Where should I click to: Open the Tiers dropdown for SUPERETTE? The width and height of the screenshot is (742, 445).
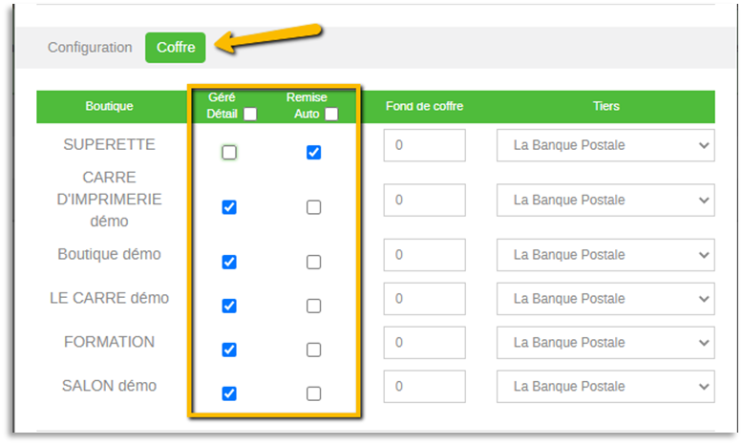605,145
